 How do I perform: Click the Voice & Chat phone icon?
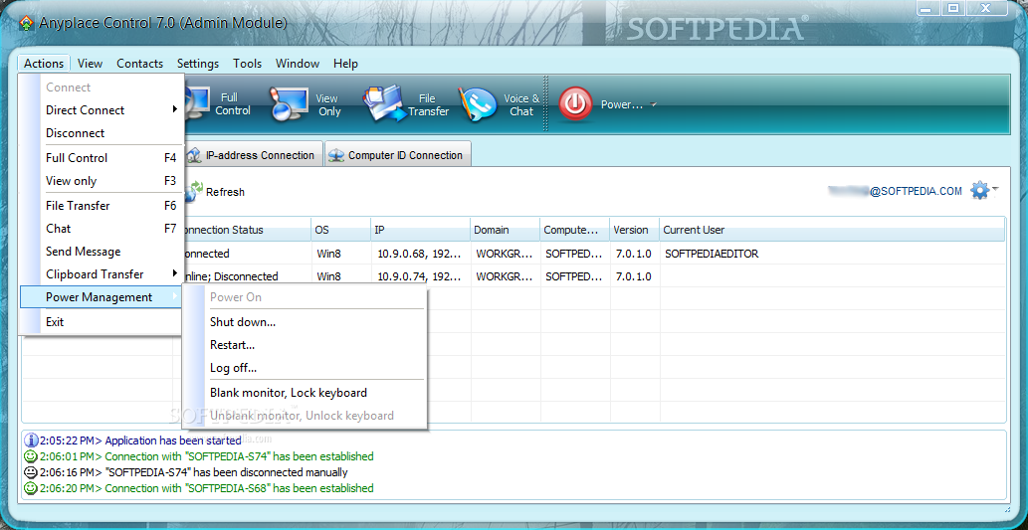click(x=478, y=104)
